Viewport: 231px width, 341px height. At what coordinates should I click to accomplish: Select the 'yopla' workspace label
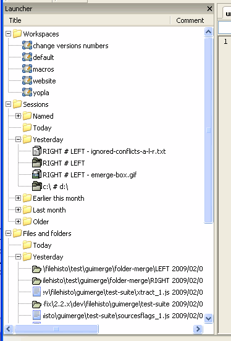(x=41, y=93)
